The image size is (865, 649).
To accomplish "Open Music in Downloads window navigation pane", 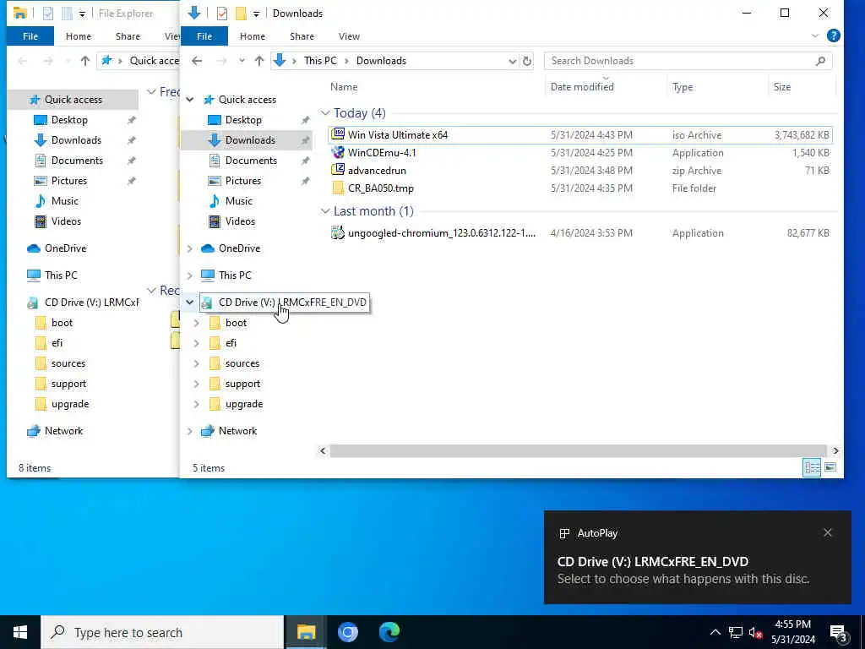I will [x=238, y=201].
